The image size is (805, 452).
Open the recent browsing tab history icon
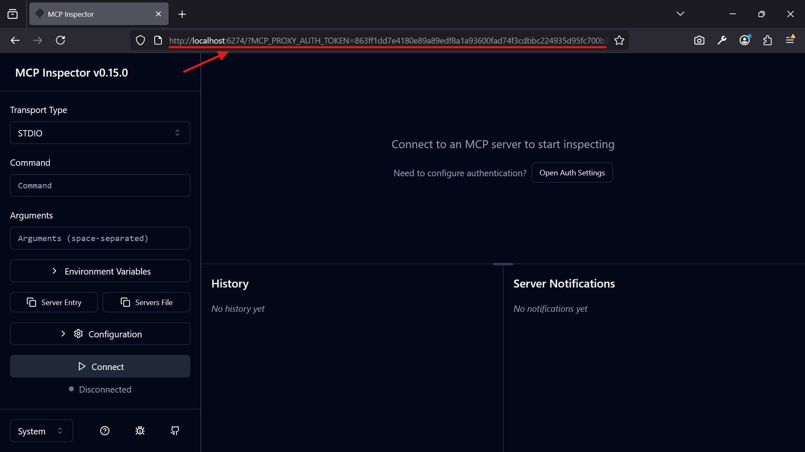[13, 14]
